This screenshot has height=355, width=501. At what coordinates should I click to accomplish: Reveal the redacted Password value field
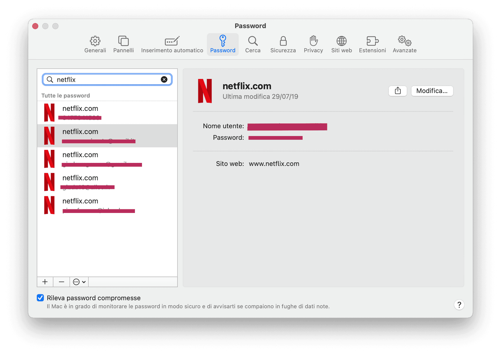pos(276,138)
